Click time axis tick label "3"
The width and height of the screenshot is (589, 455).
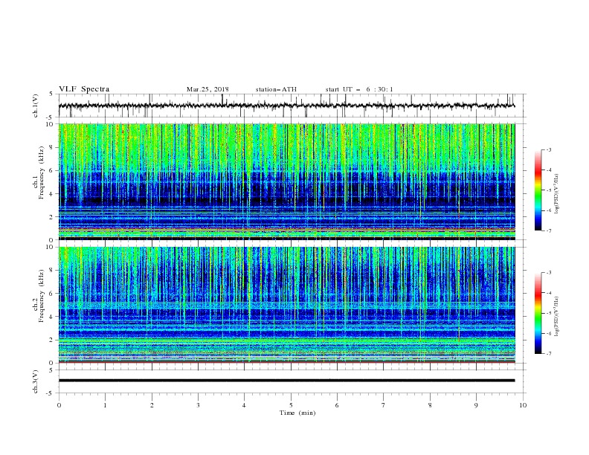tap(198, 405)
